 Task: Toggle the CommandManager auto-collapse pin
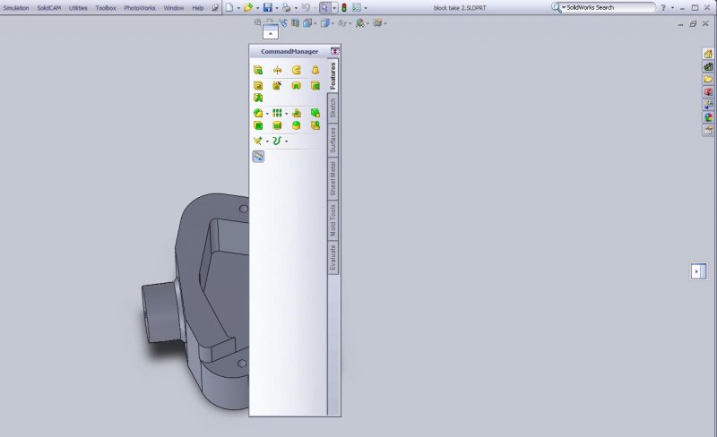click(334, 51)
